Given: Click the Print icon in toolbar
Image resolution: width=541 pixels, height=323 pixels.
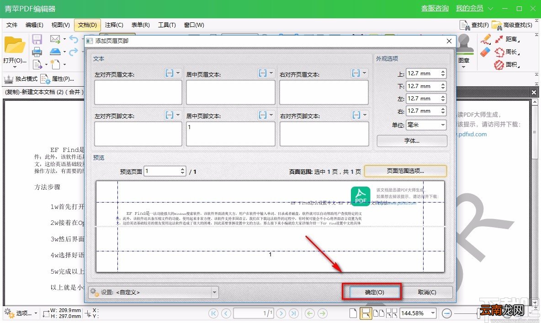Looking at the screenshot, I should click(x=37, y=52).
